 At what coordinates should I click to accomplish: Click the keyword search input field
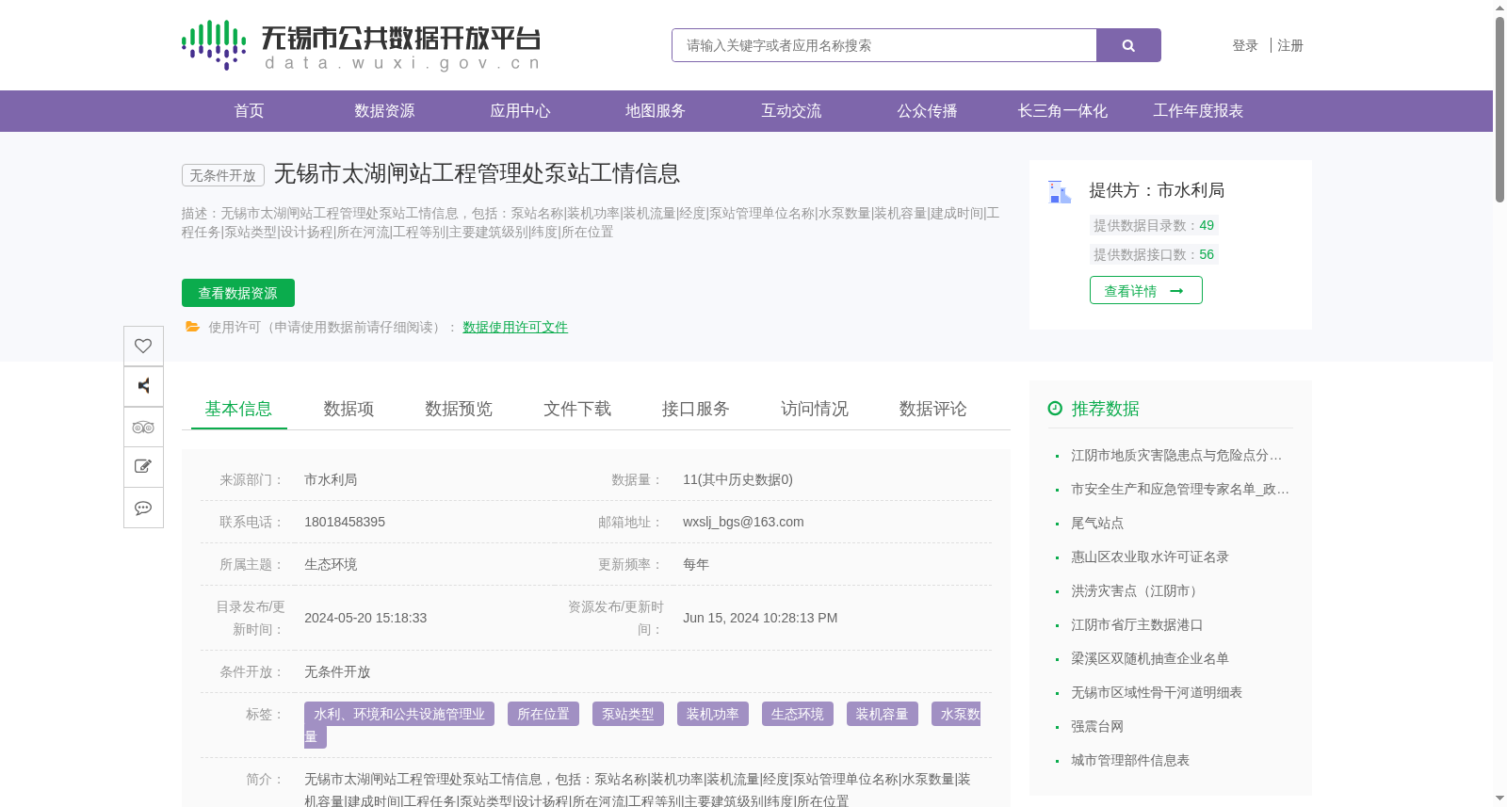coord(884,45)
